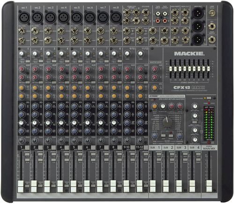The height and width of the screenshot is (204, 234).
Task: Turn the channel 1 gain knob
Action: 22,53
